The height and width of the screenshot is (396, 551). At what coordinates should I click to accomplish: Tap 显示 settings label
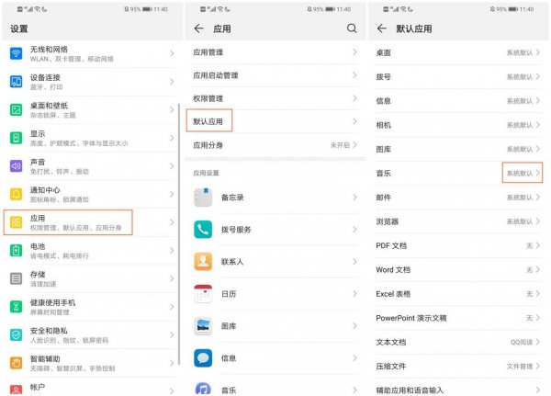click(38, 133)
